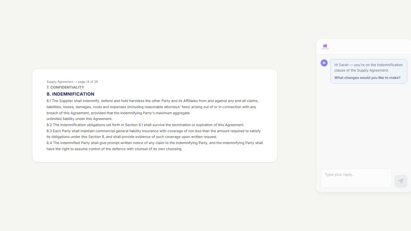This screenshot has width=411, height=231.
Task: Click clause 8.3 about liability insurance coverage
Action: [153, 131]
